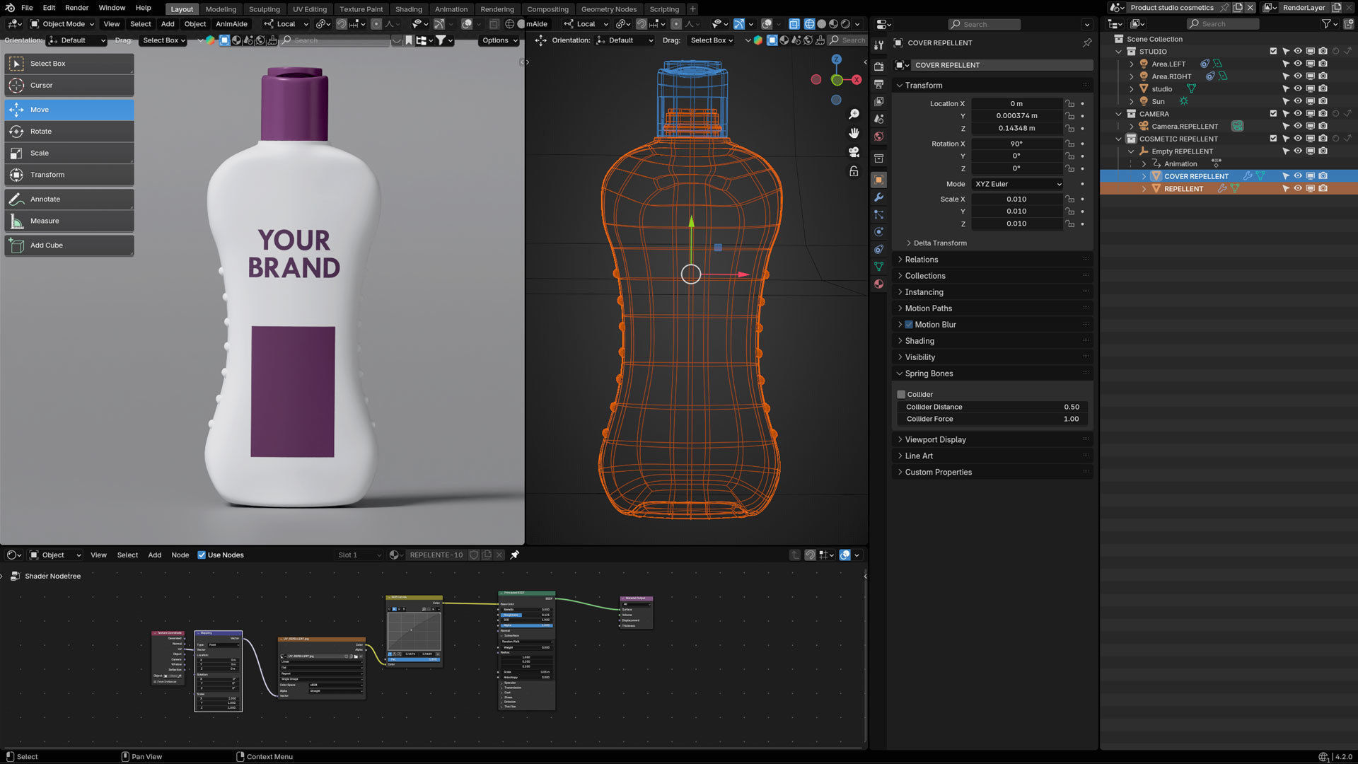The height and width of the screenshot is (764, 1358).
Task: Toggle Use Nodes checkbox
Action: 202,555
